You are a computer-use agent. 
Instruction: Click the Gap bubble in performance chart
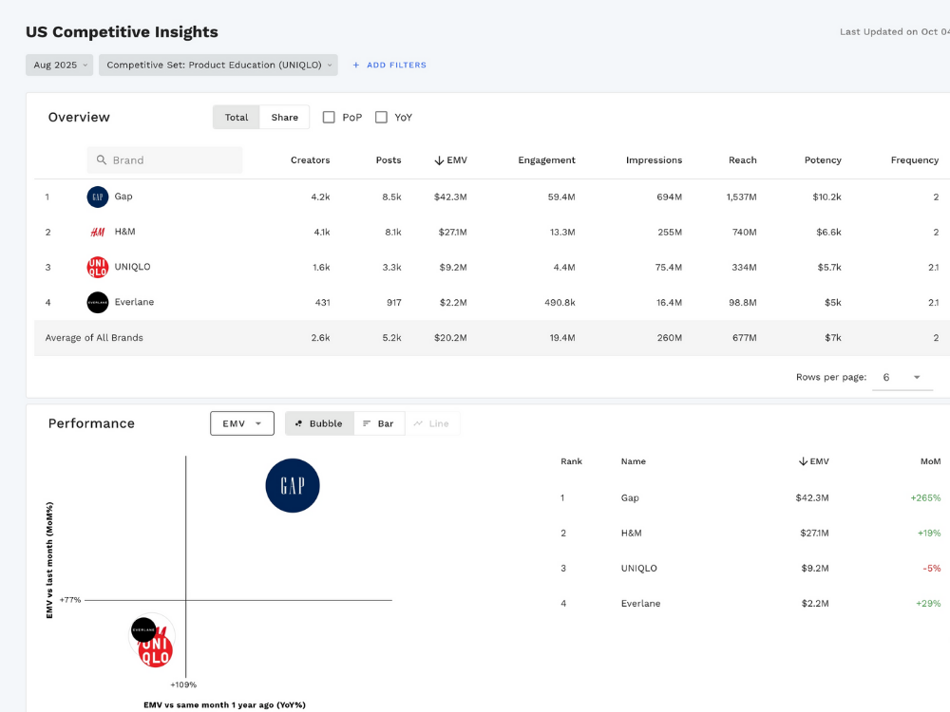tap(293, 485)
